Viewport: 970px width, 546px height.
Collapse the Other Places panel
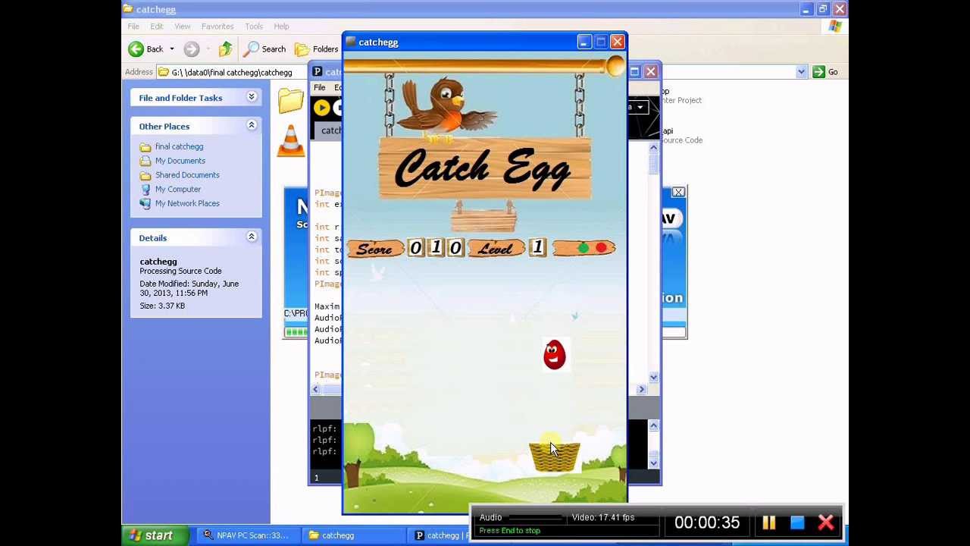pyautogui.click(x=252, y=125)
